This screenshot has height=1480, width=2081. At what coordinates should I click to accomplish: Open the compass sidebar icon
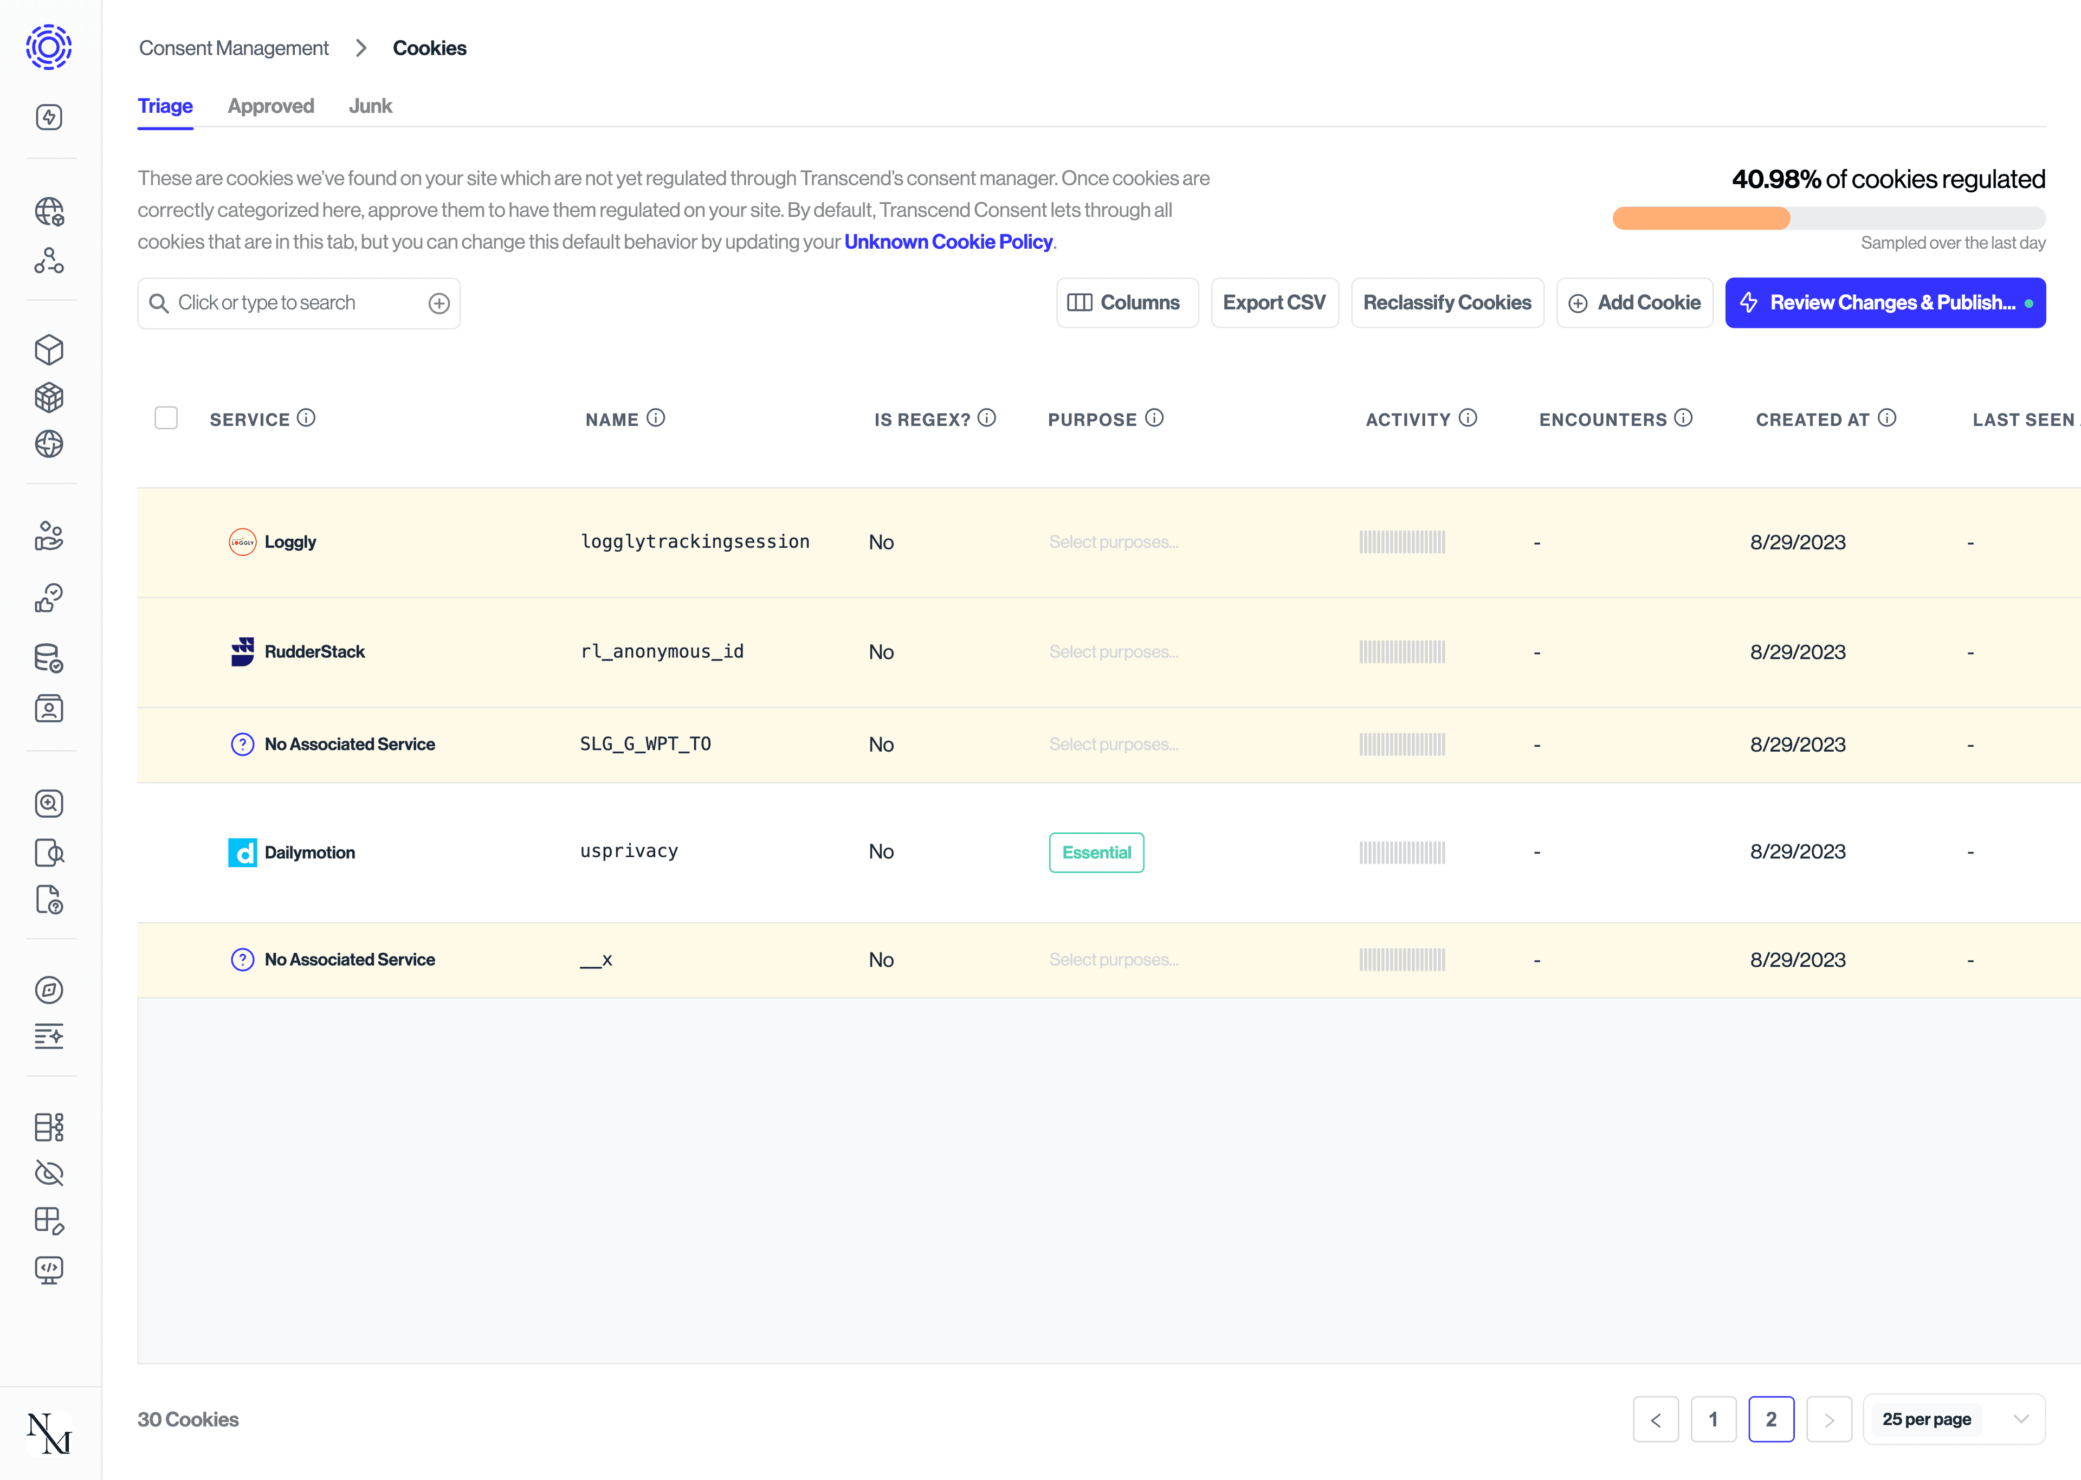49,990
